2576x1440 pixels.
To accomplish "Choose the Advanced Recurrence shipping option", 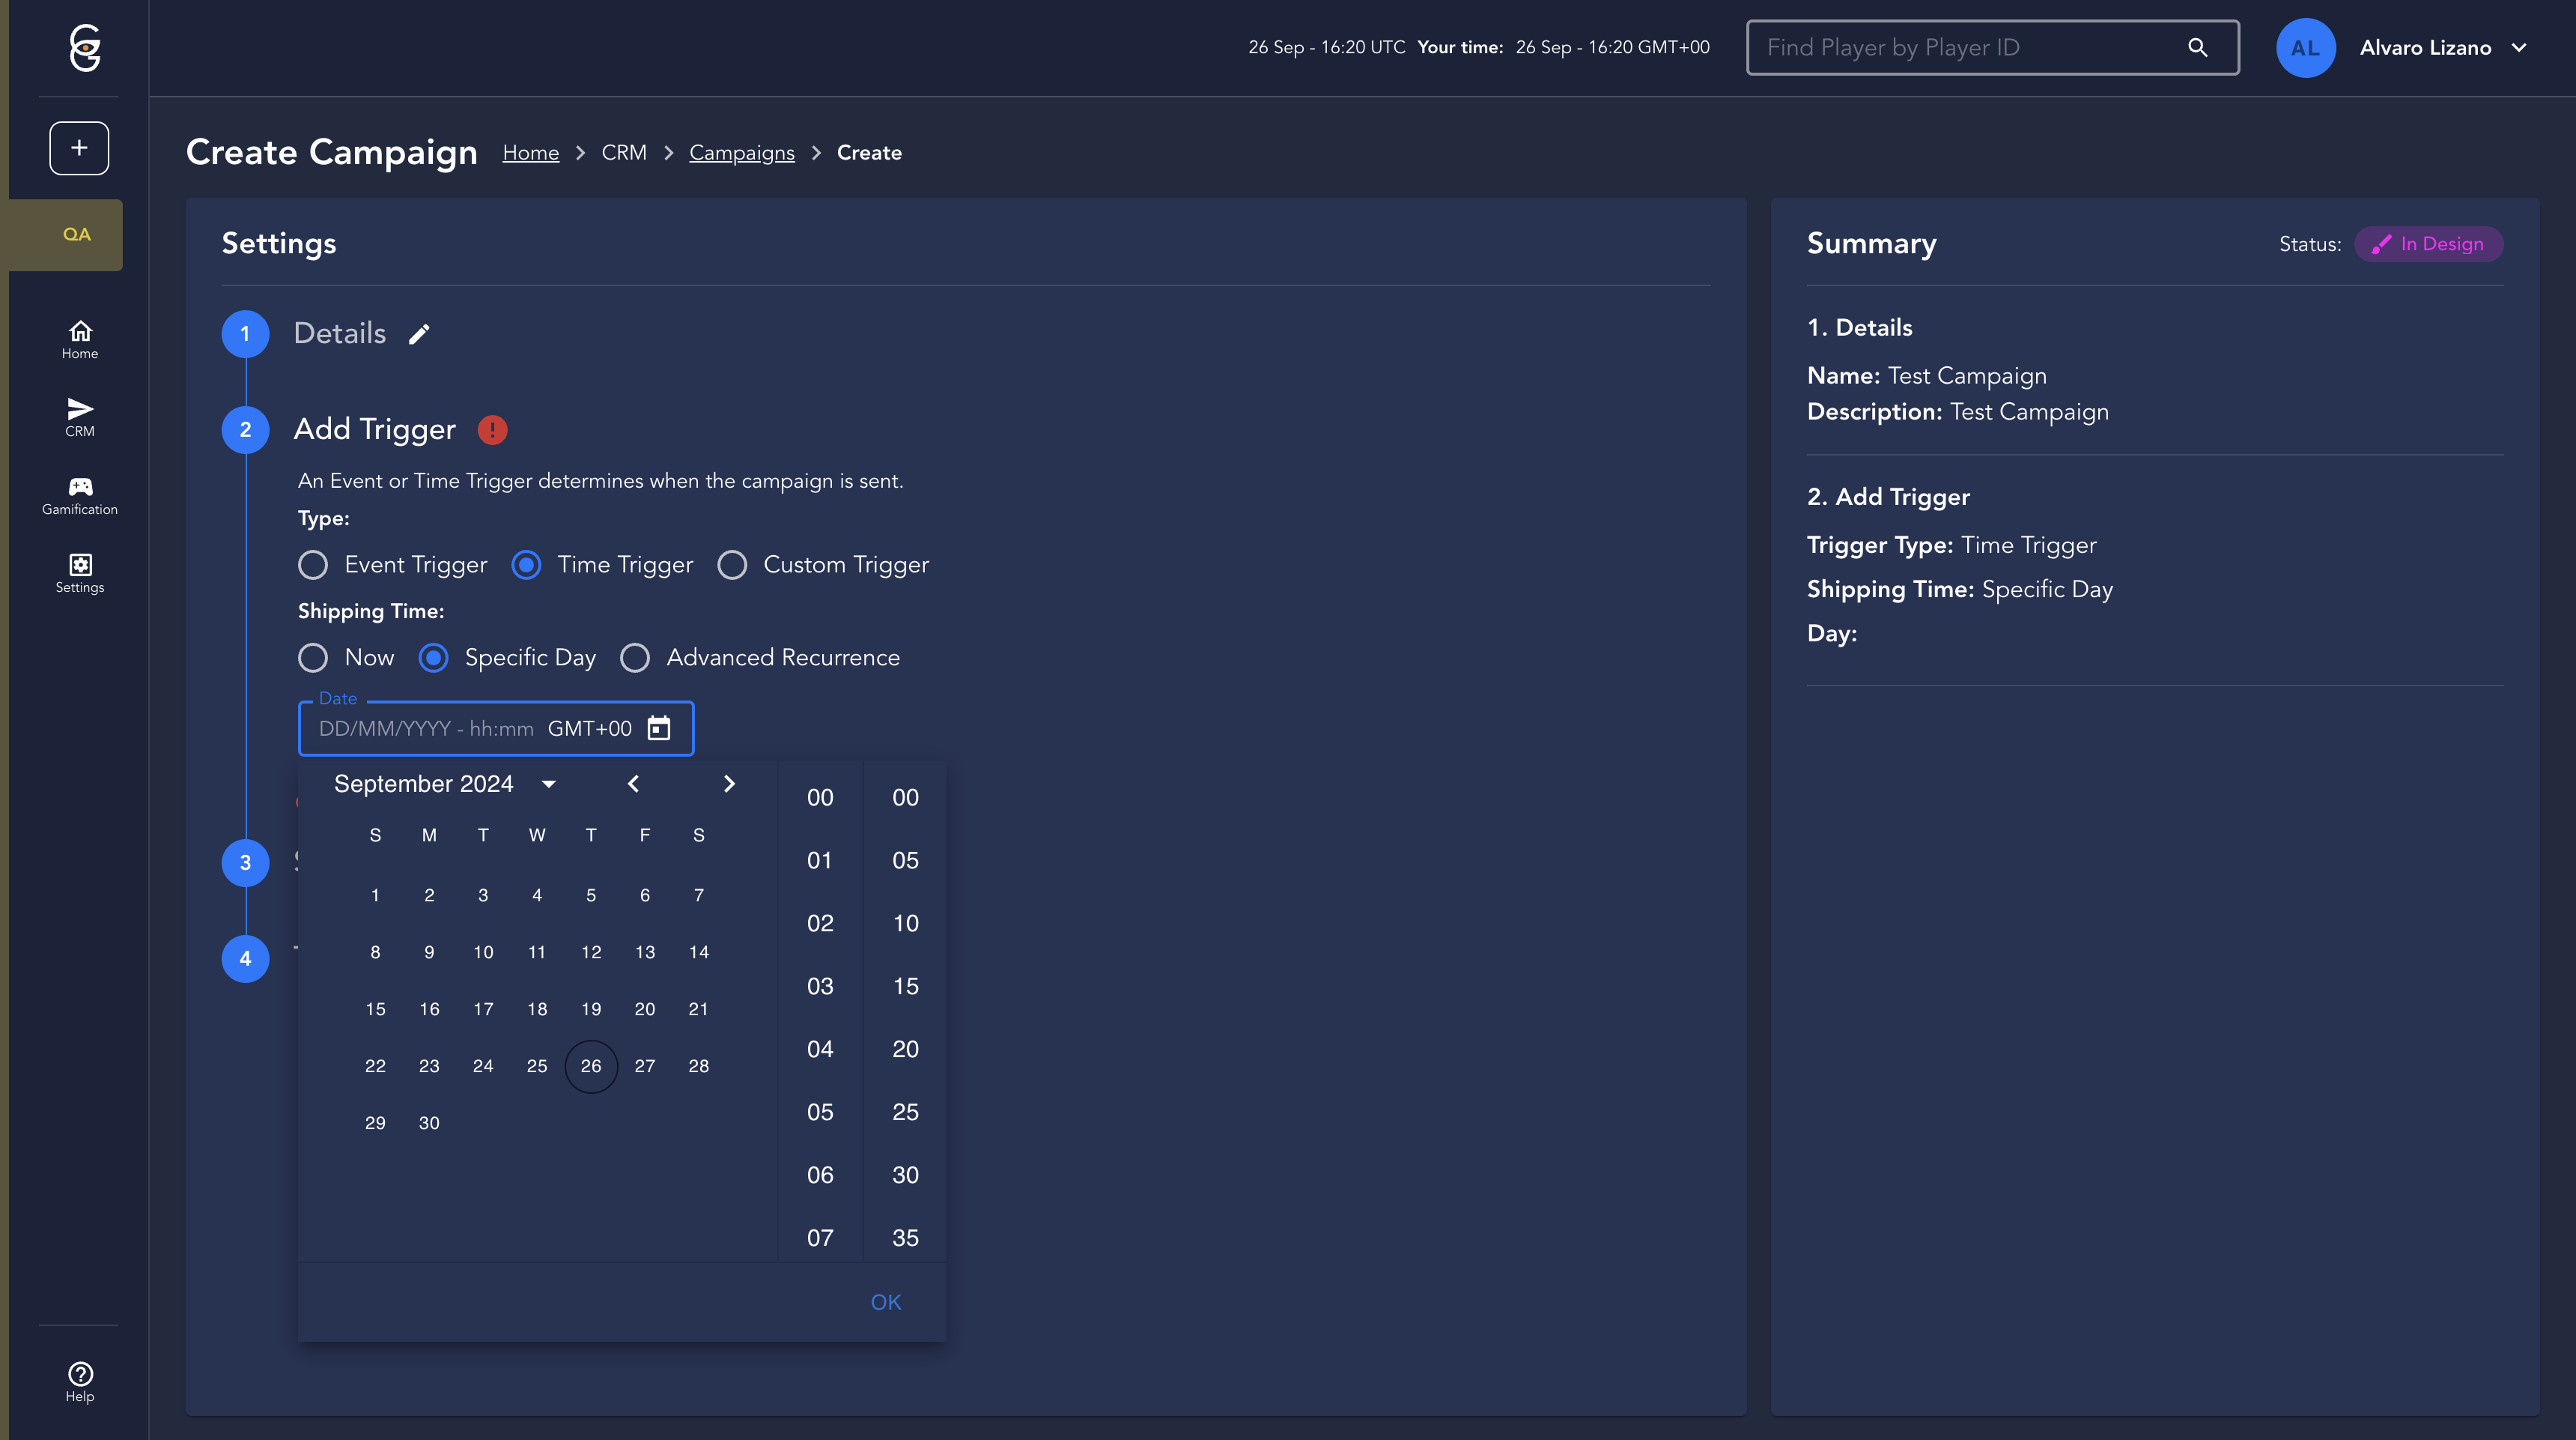I will tap(635, 658).
